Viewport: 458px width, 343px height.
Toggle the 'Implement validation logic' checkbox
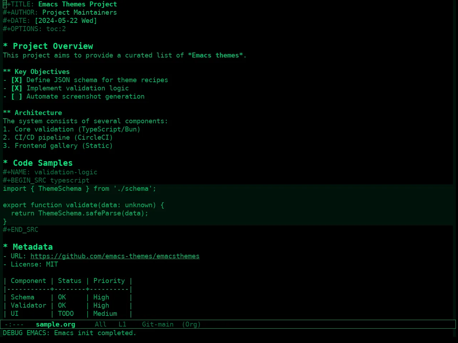[16, 88]
